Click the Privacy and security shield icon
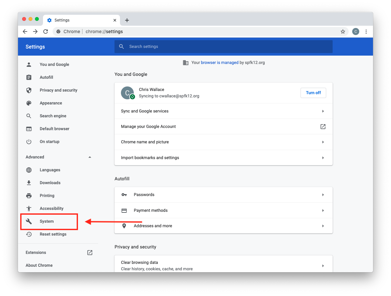391x296 pixels. (x=29, y=90)
